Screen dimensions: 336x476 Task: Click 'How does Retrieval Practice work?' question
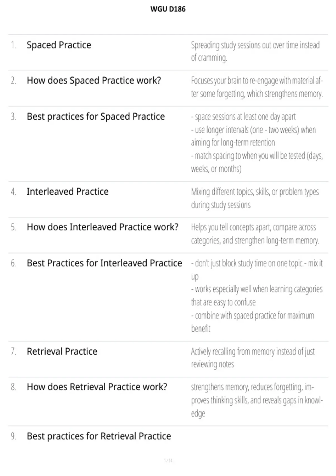(x=97, y=387)
